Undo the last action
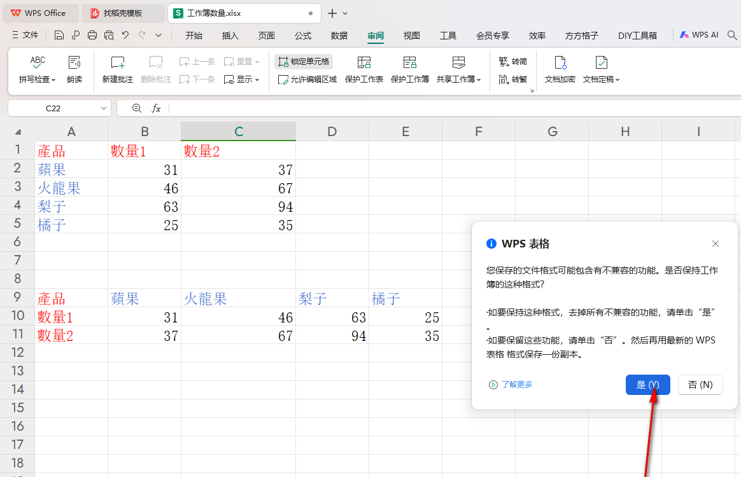 click(125, 36)
